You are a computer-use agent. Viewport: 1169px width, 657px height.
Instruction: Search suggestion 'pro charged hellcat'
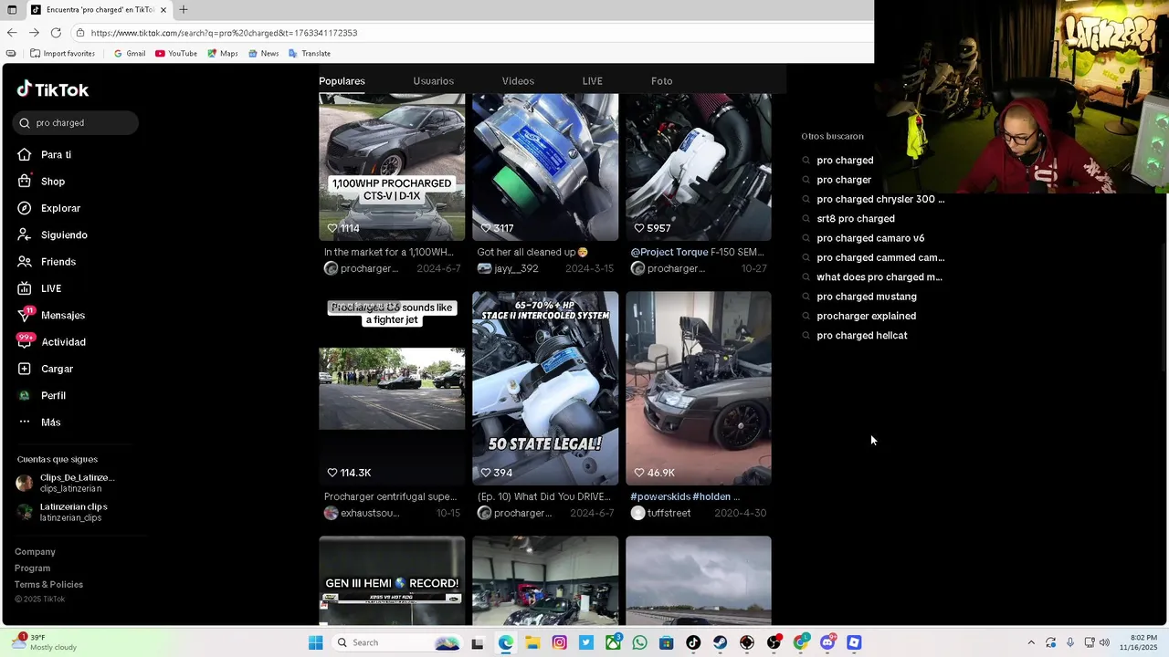coord(862,336)
